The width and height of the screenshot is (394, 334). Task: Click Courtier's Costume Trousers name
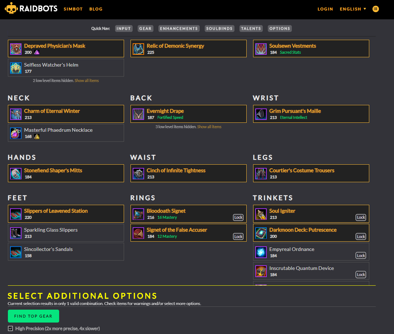pos(302,170)
